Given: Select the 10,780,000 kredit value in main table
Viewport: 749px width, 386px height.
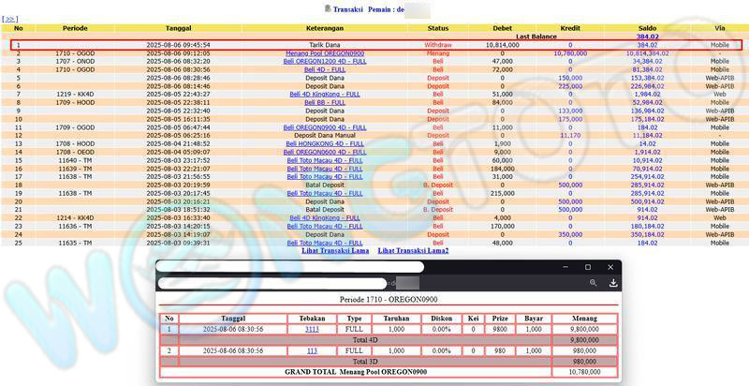Looking at the screenshot, I should pos(570,53).
